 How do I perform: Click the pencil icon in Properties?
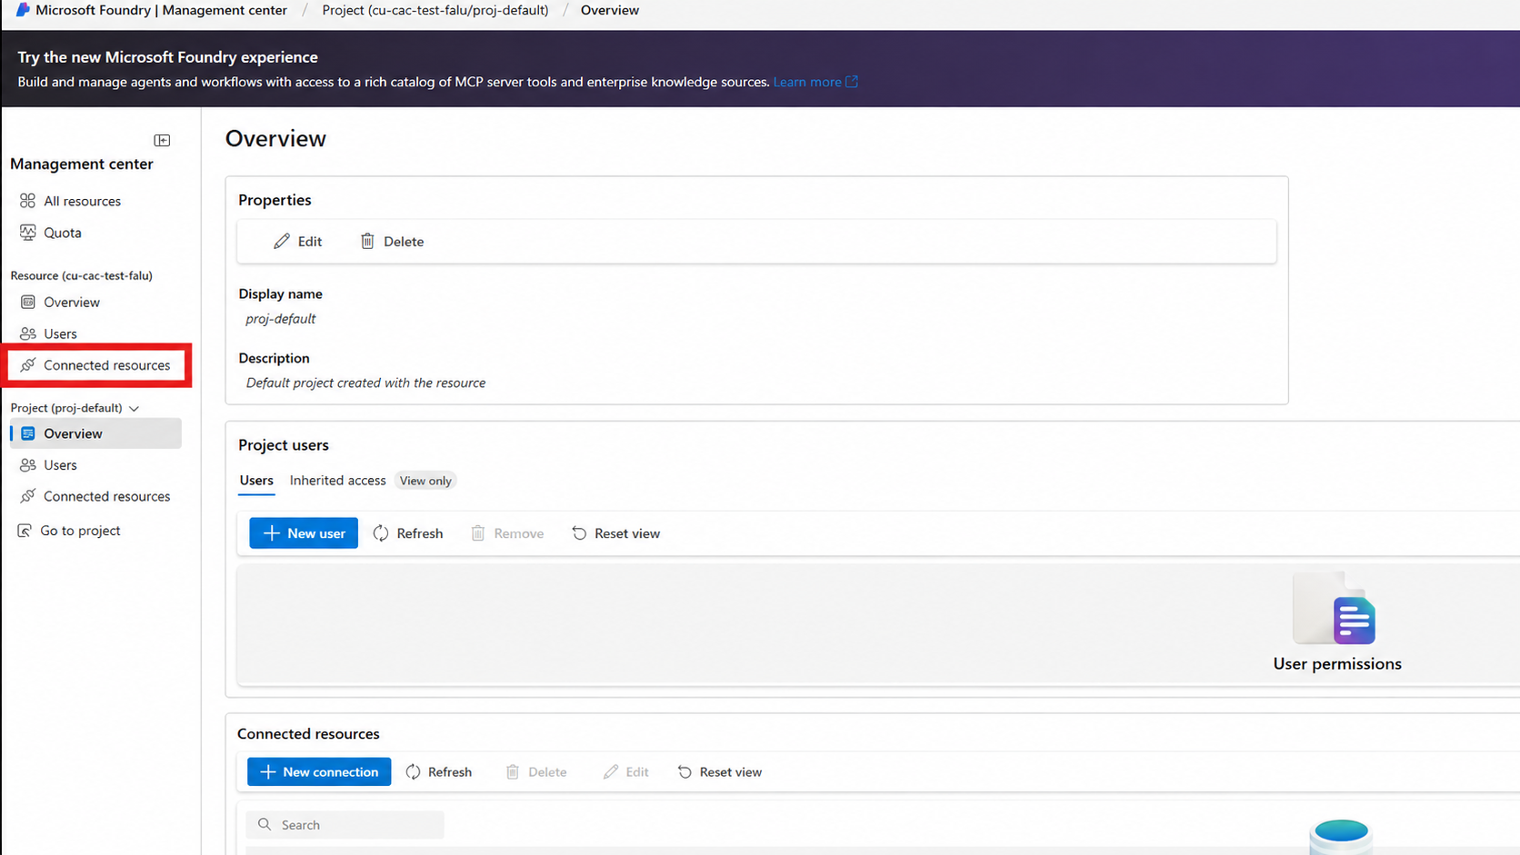pos(282,242)
